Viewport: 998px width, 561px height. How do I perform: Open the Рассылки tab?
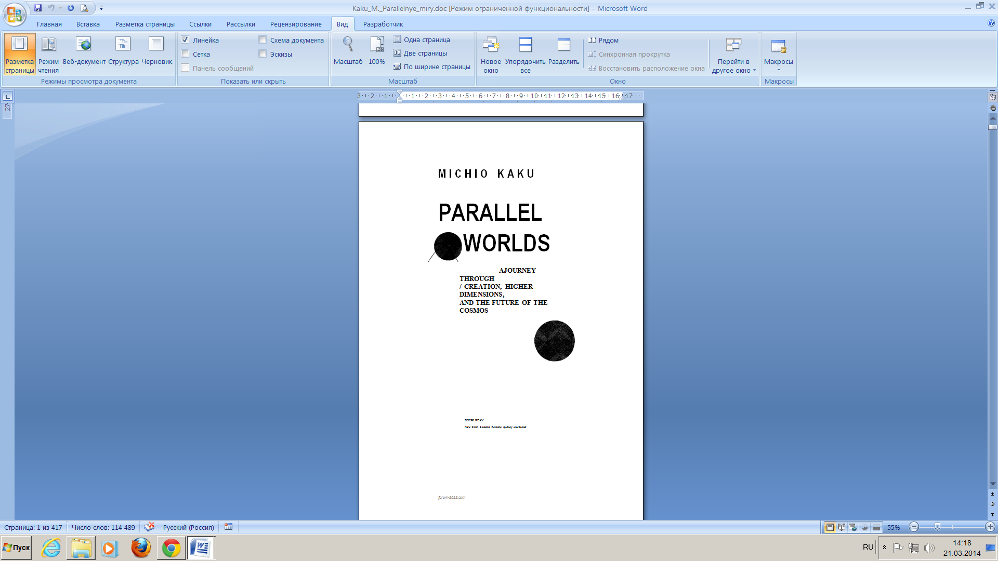click(241, 24)
